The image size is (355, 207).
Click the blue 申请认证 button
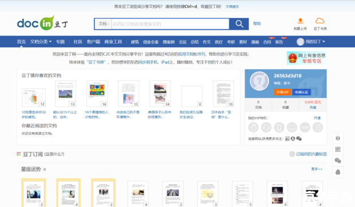[x=301, y=92]
